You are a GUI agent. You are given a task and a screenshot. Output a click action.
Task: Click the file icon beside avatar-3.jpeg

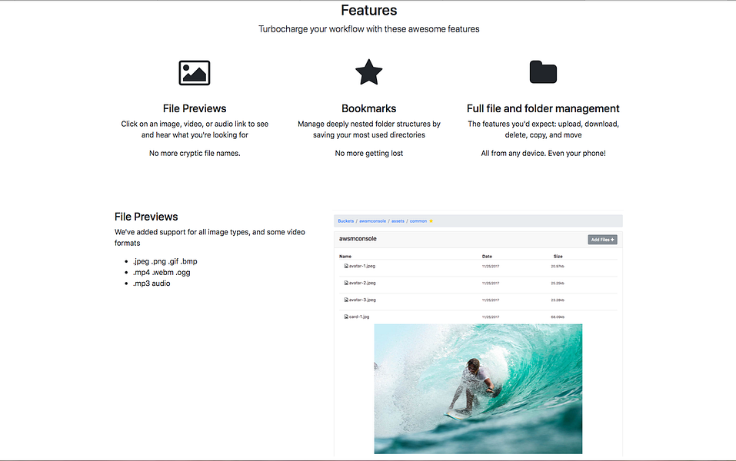[346, 300]
